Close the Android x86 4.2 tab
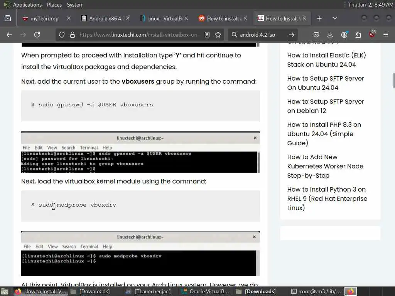Viewport: 395px width, 296px height. pos(128,18)
